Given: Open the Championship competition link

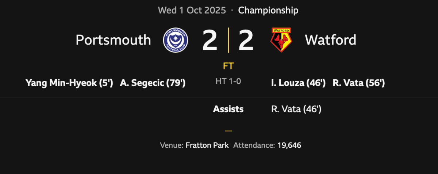Looking at the screenshot, I should click(x=268, y=10).
